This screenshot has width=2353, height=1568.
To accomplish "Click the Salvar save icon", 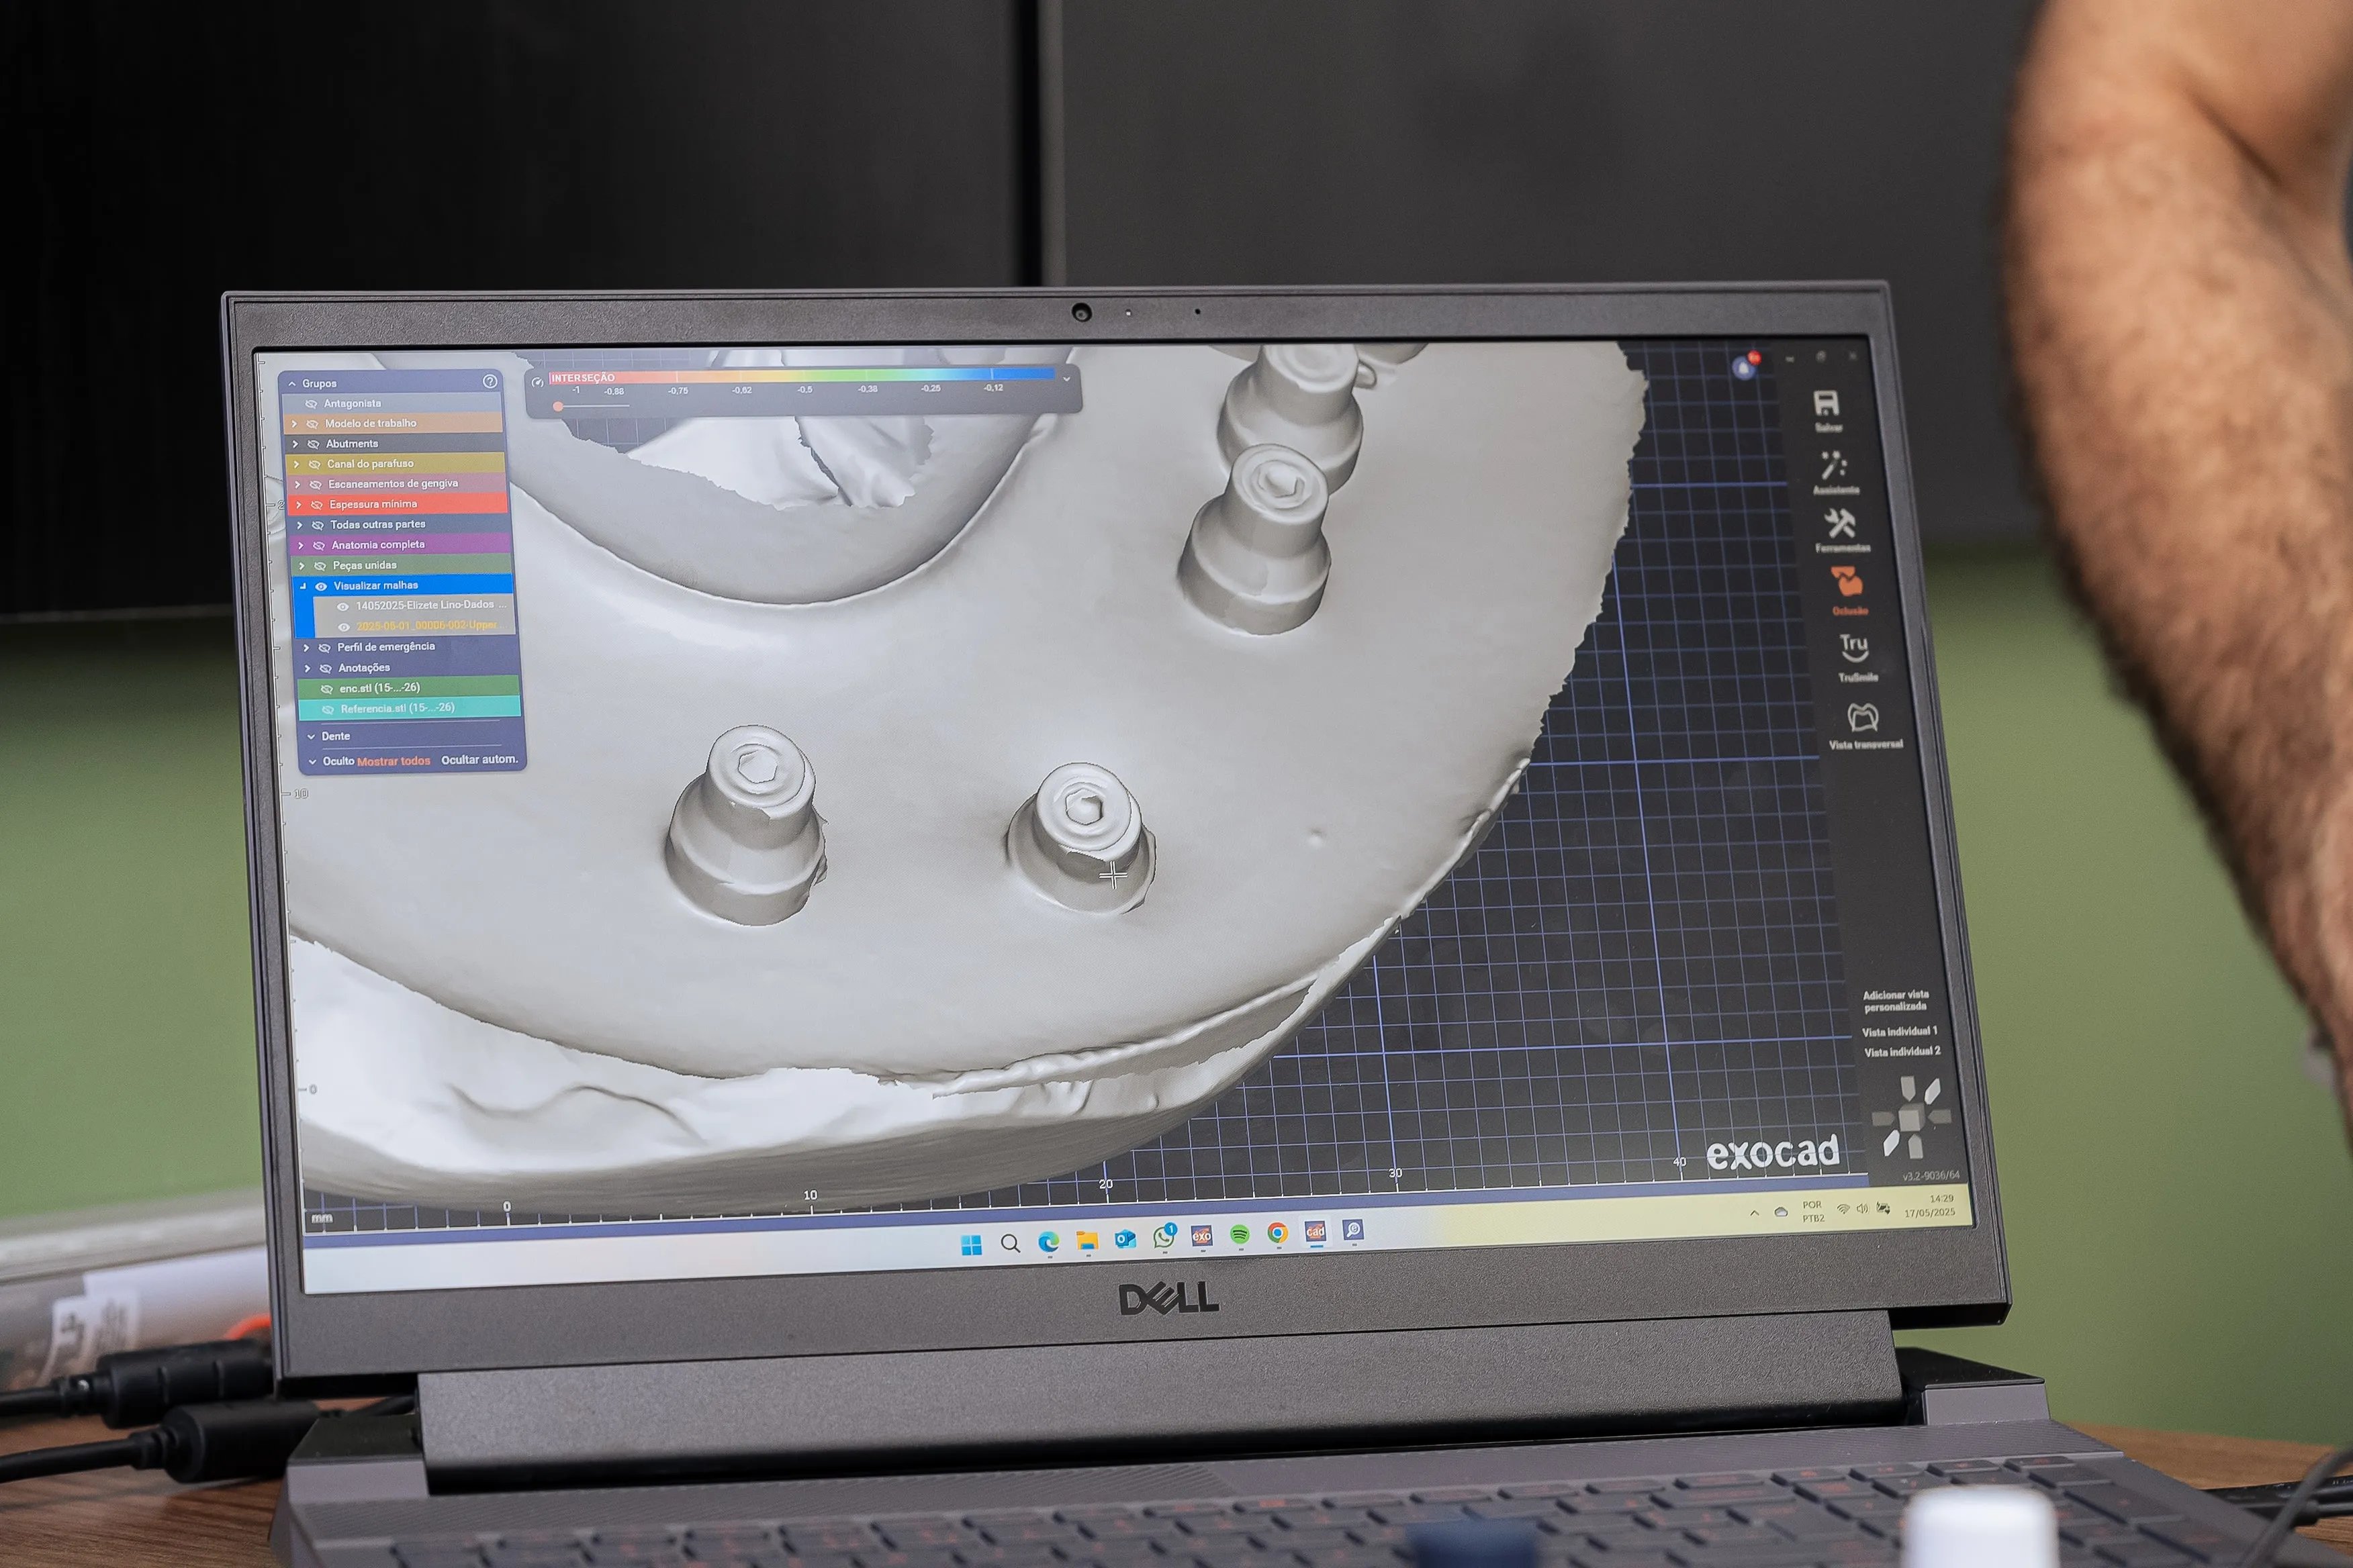I will point(1826,404).
